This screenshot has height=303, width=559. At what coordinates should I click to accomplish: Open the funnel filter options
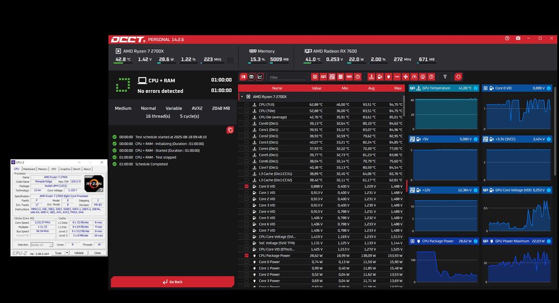pos(445,77)
